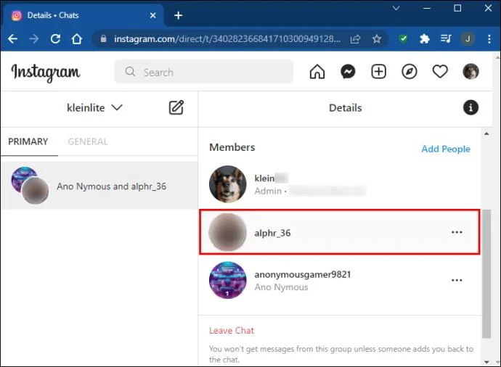This screenshot has height=367, width=501.
Task: Create a new post with plus icon
Action: (378, 72)
